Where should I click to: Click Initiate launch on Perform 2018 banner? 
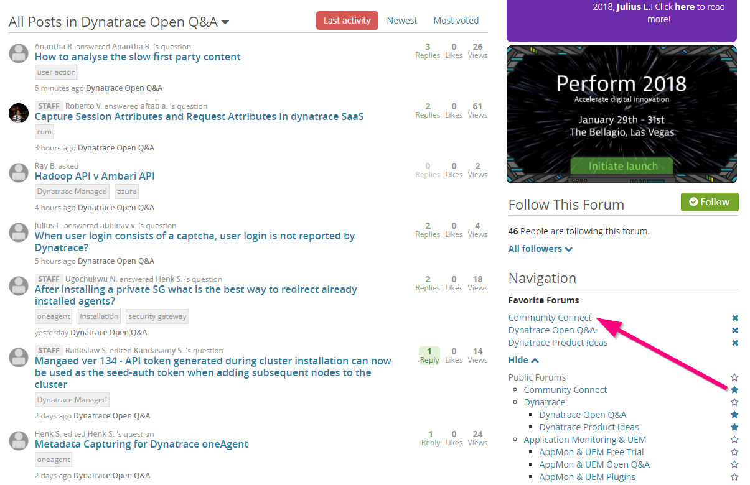[x=622, y=166]
